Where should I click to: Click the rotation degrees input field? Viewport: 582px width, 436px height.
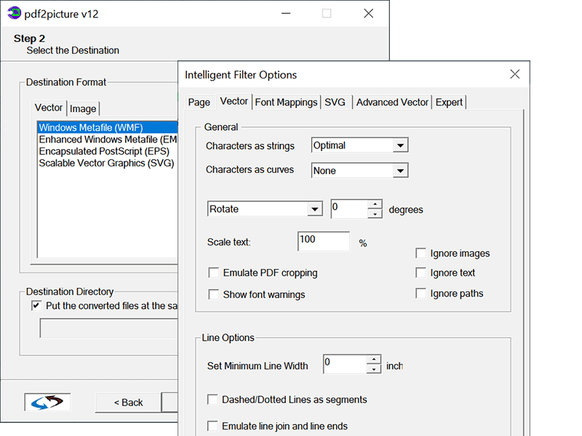click(x=349, y=209)
